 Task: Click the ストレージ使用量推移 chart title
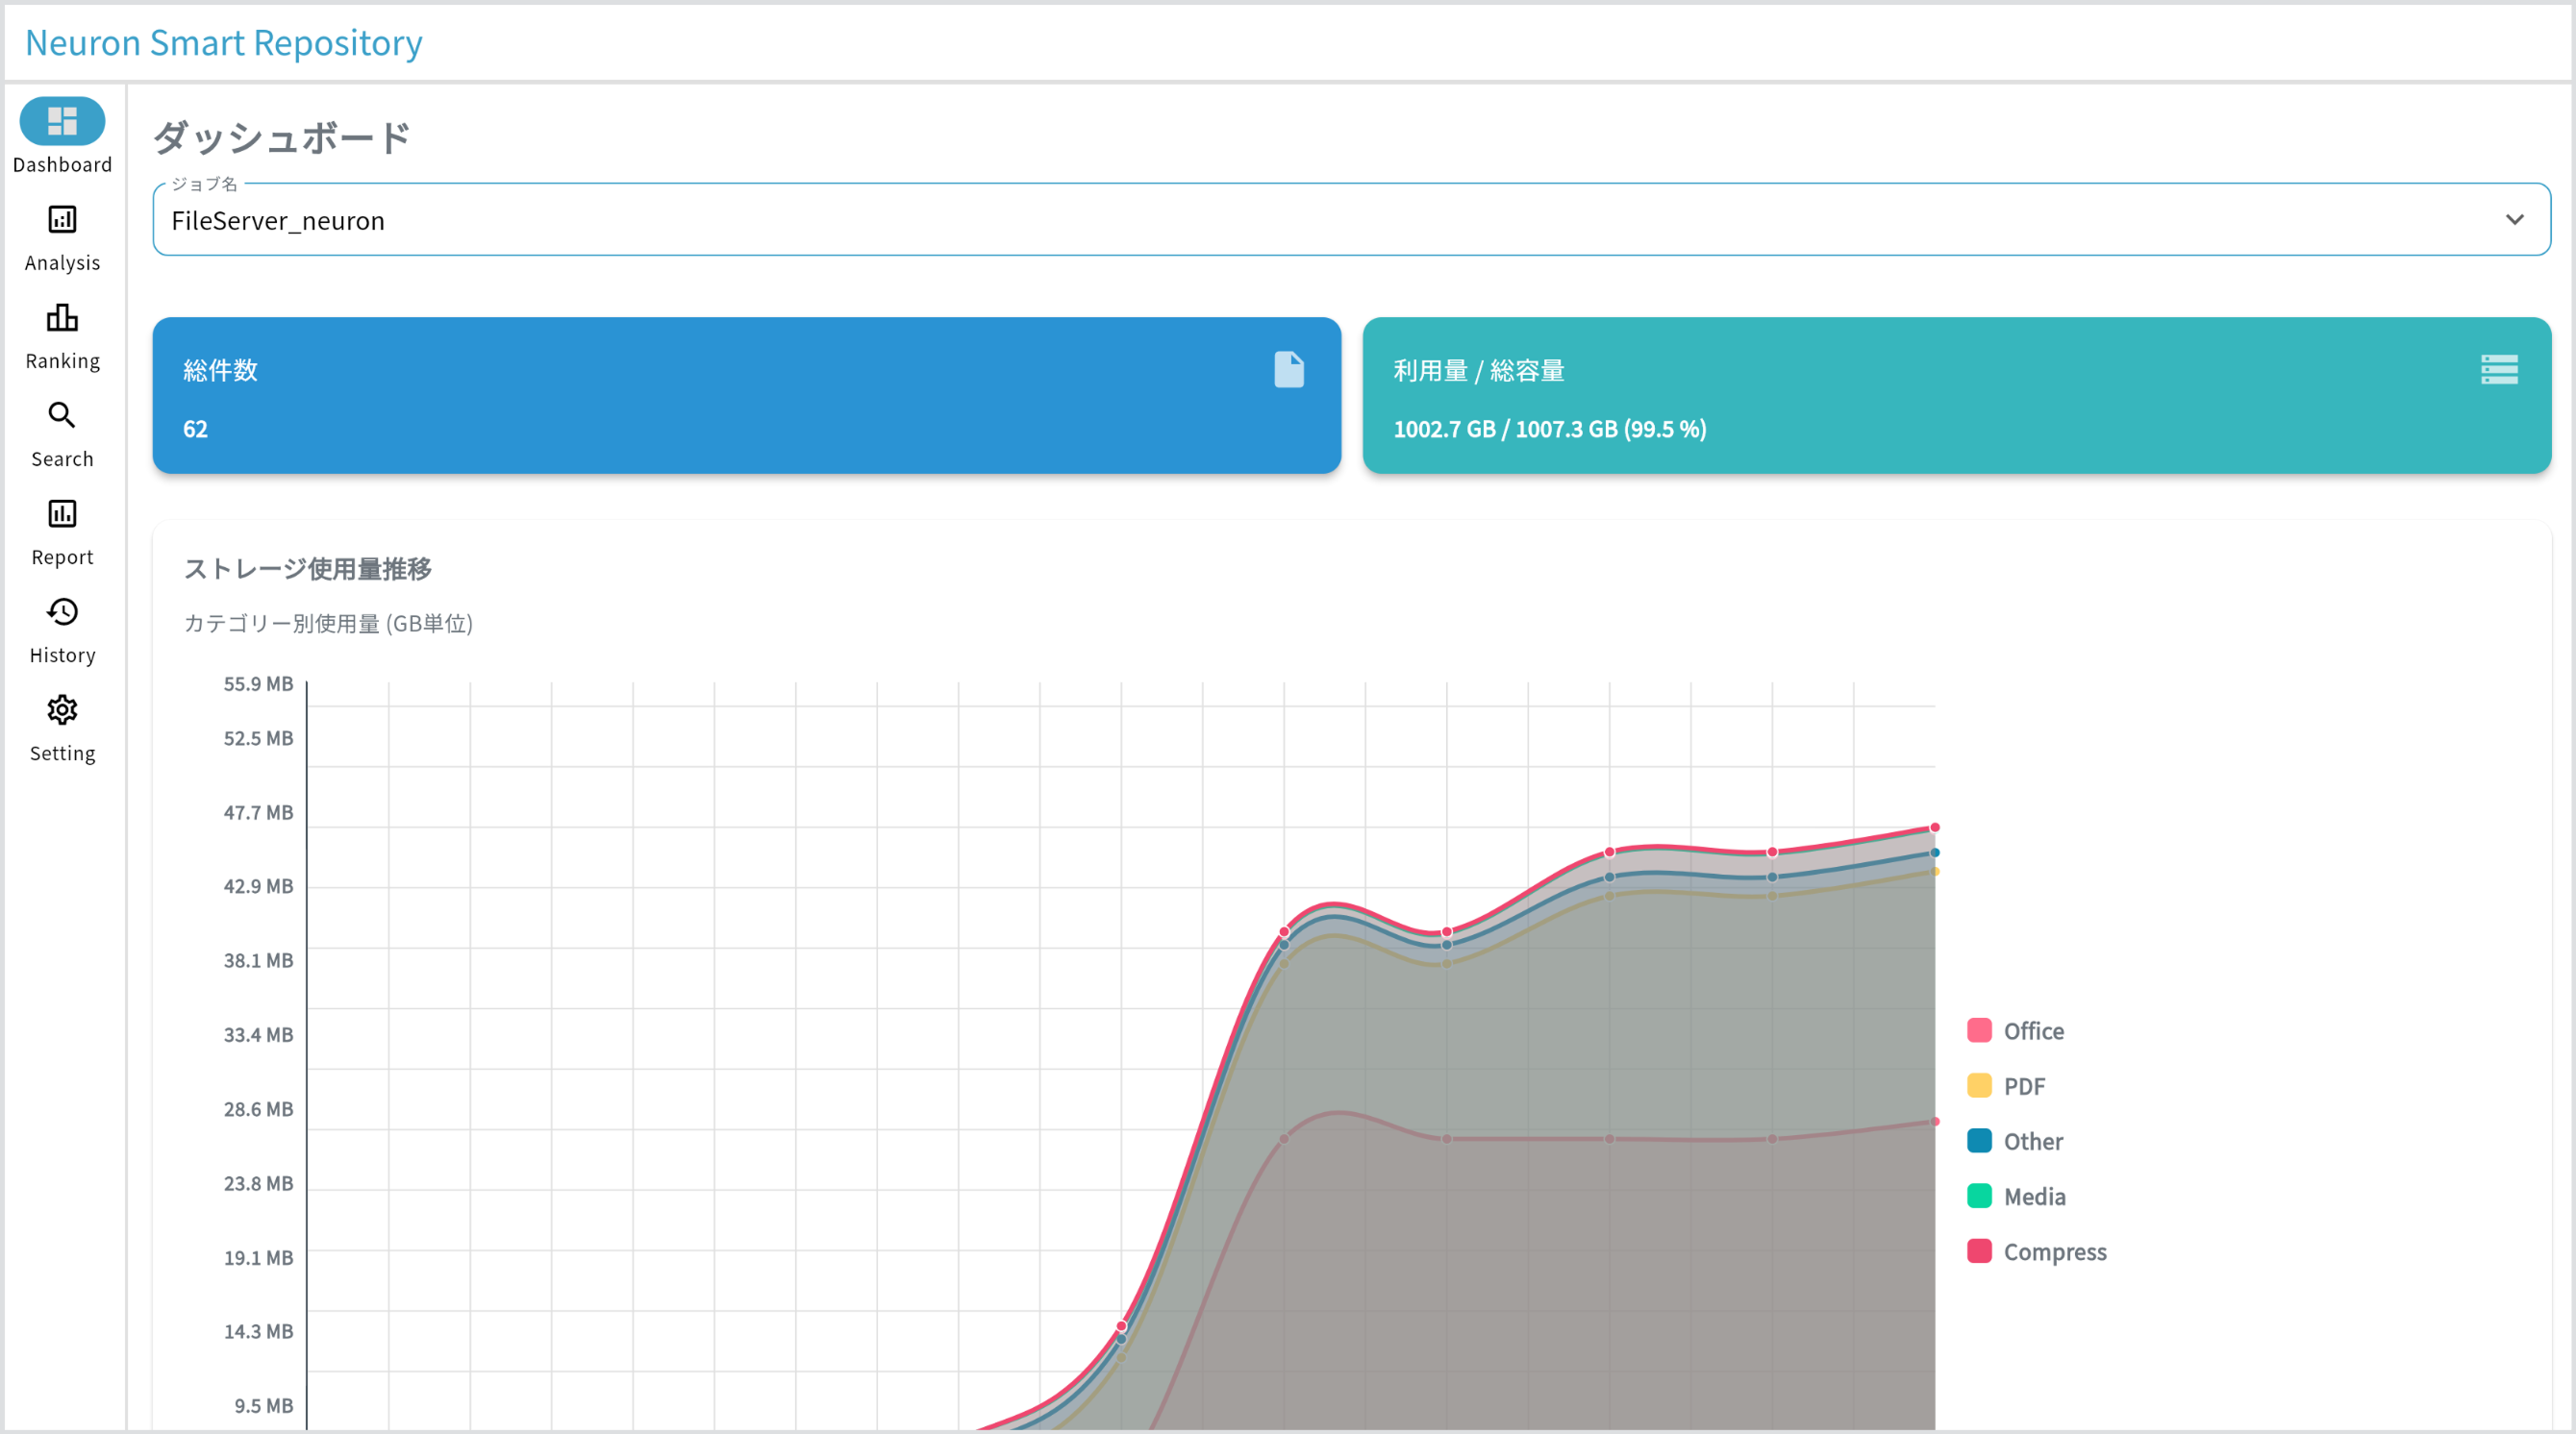(308, 569)
